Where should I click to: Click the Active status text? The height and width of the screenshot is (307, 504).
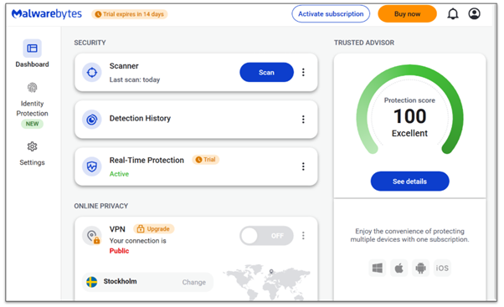119,174
